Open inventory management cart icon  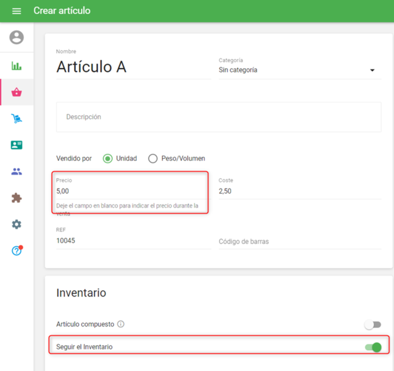click(x=16, y=119)
